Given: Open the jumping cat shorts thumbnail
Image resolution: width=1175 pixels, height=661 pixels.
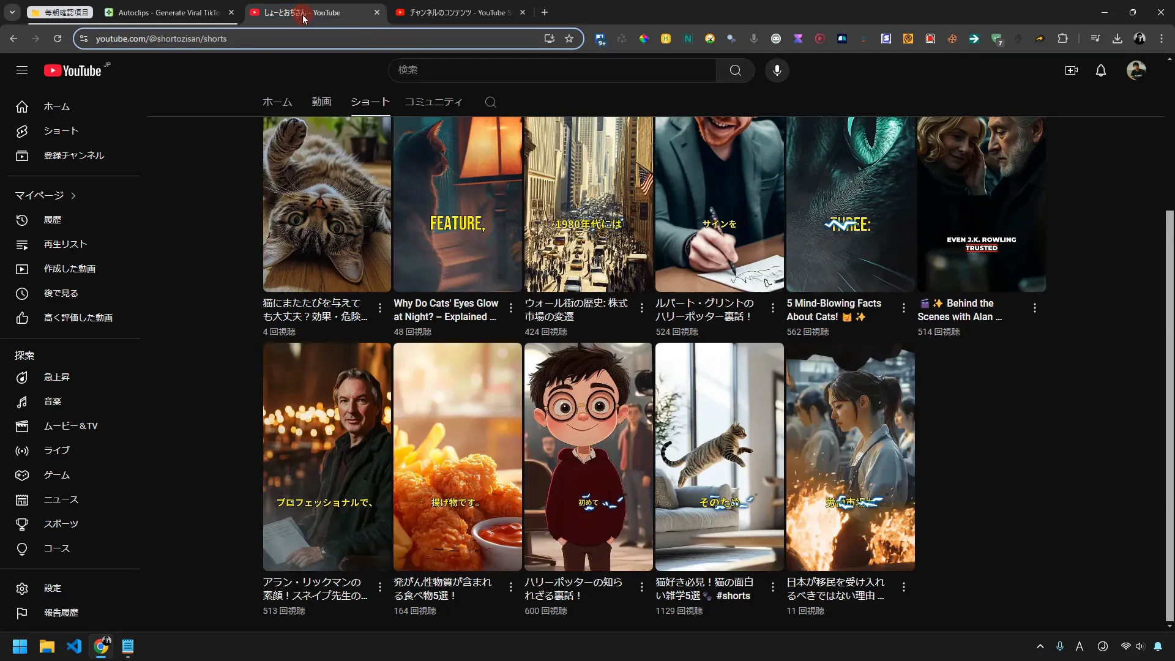Looking at the screenshot, I should coord(720,457).
